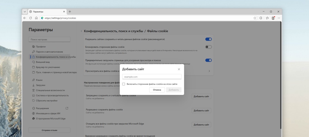Enable Блокировать сторонние файлы cookie switch
The image size is (309, 137).
point(208,47)
